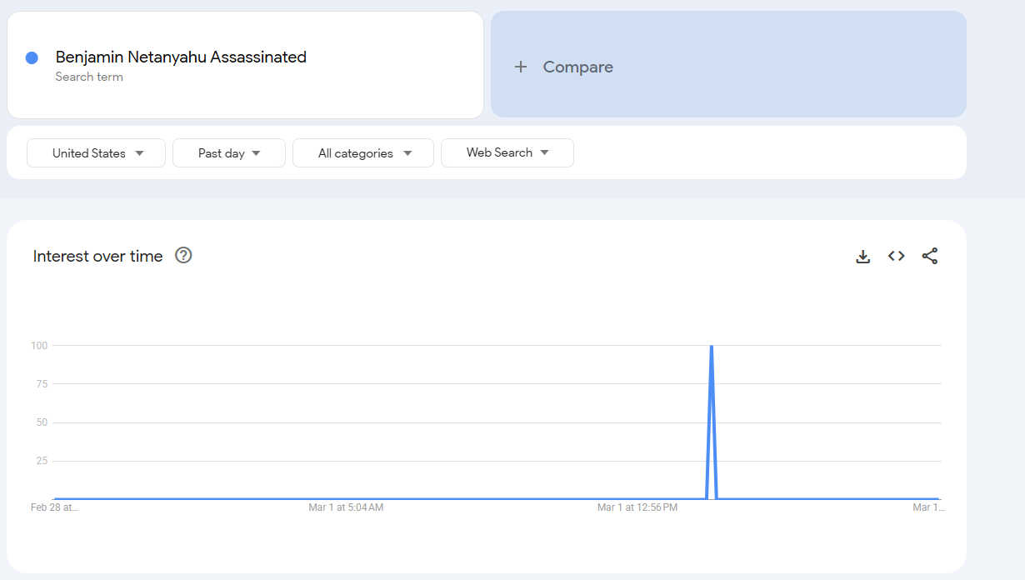Click the 75 value on y-axis
The width and height of the screenshot is (1025, 580).
(x=42, y=383)
